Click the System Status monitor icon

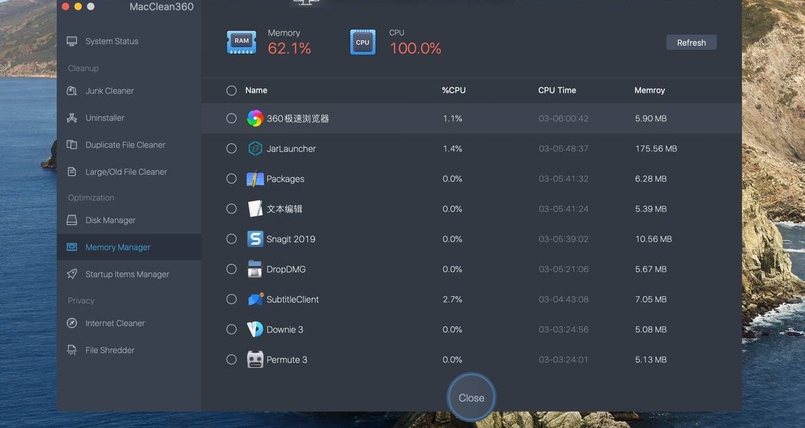click(72, 41)
